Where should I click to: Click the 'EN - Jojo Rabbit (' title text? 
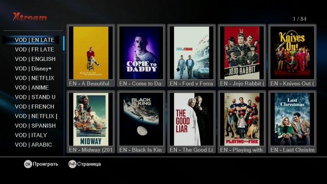click(x=242, y=83)
